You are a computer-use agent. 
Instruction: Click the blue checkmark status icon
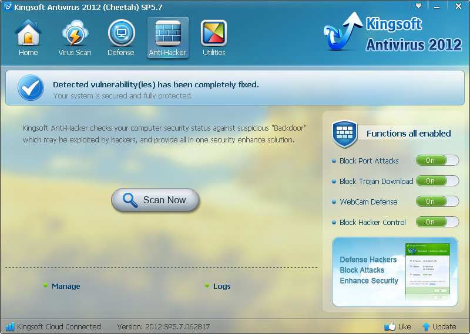pyautogui.click(x=30, y=88)
